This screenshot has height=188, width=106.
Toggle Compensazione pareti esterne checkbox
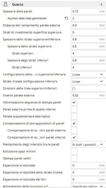74,130
